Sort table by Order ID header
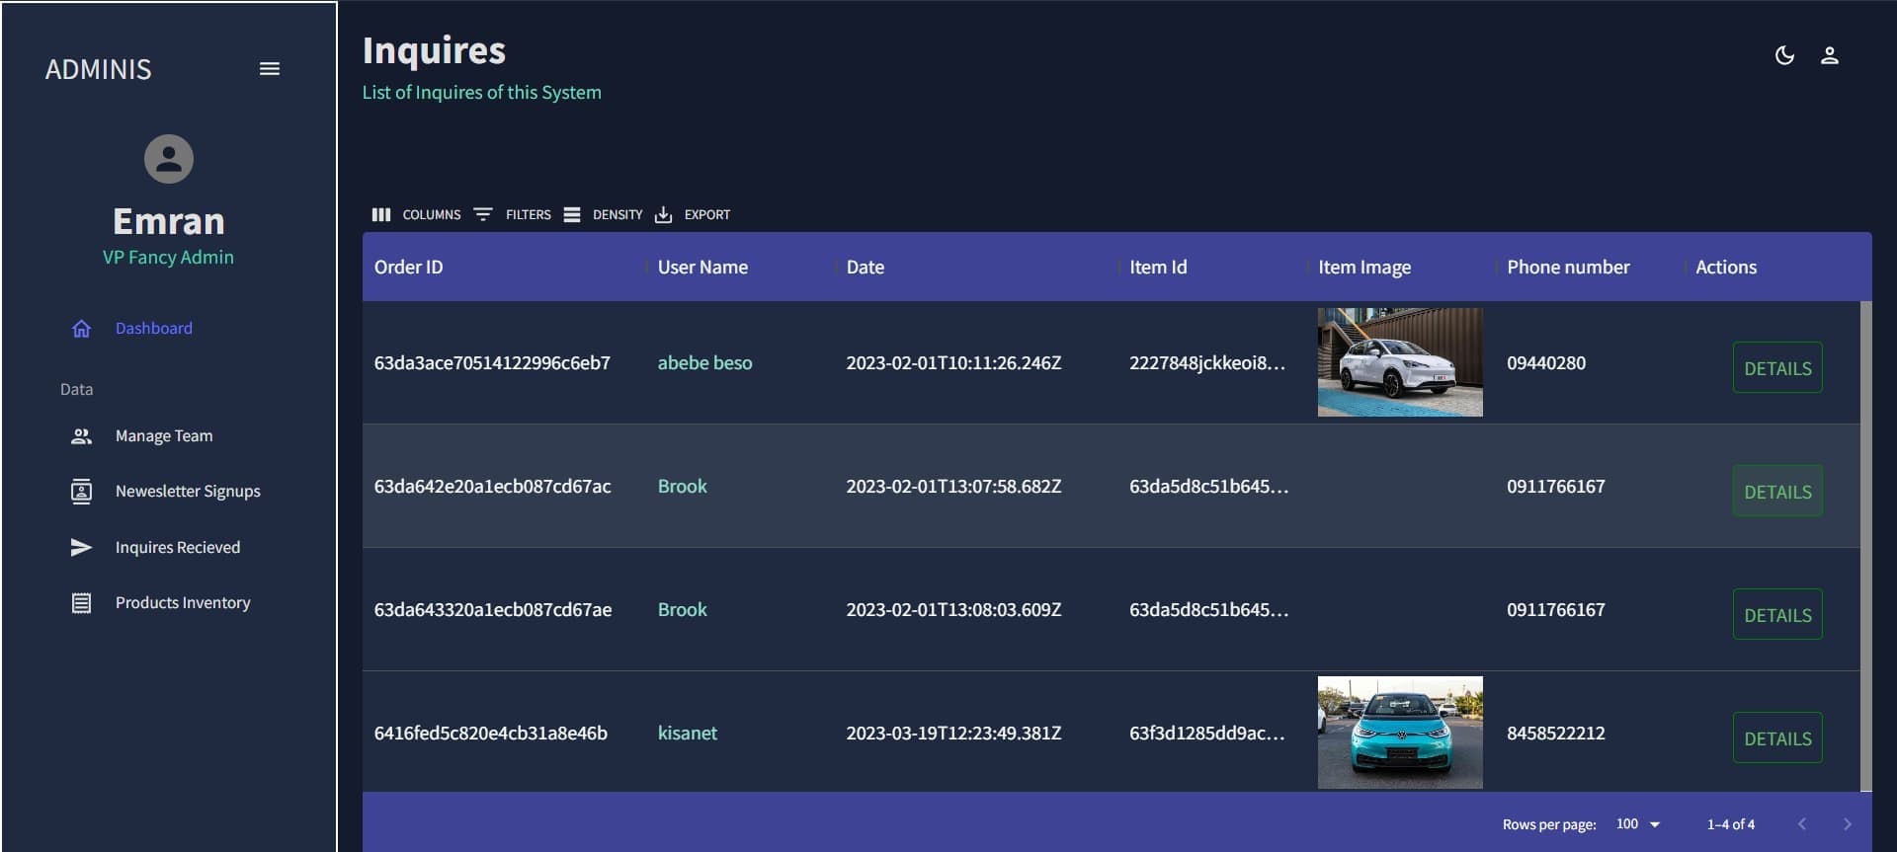Image resolution: width=1897 pixels, height=852 pixels. 408,268
